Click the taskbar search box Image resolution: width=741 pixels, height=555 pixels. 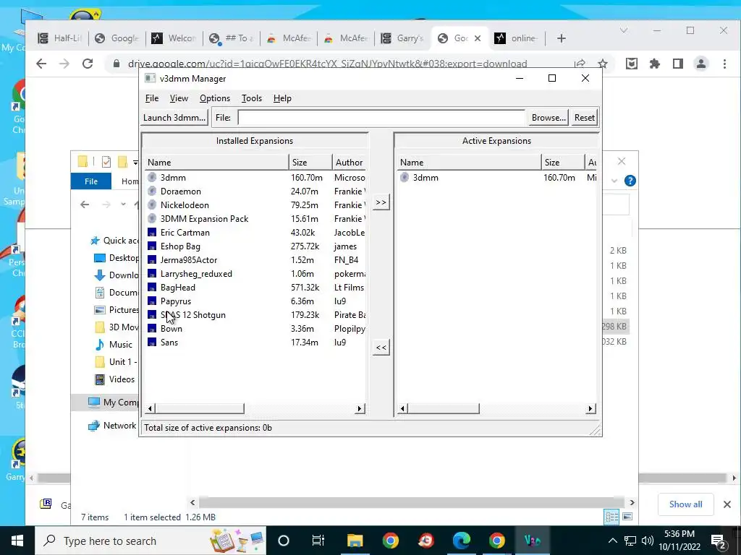click(151, 541)
